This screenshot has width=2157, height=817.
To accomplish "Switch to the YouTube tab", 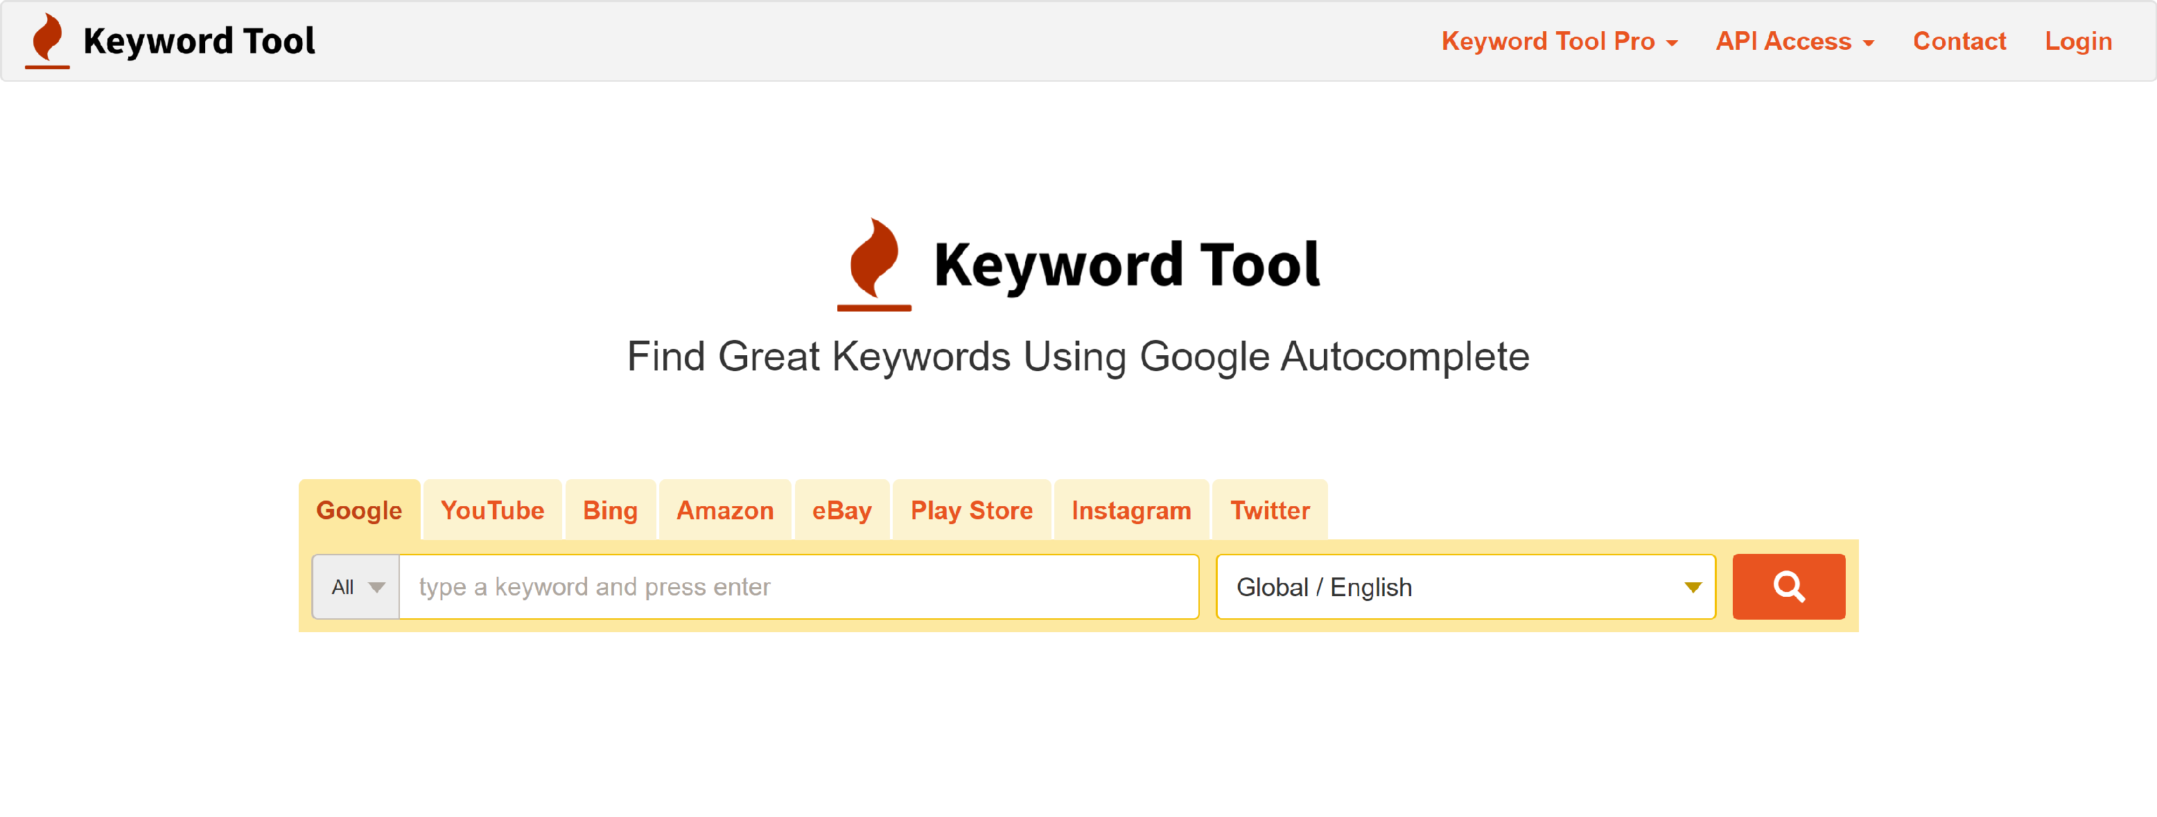I will pyautogui.click(x=492, y=510).
